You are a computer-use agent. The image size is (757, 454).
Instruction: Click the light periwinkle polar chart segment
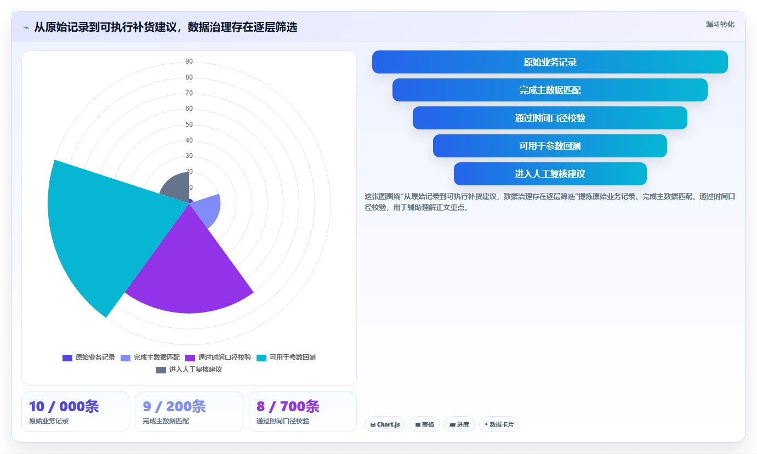[207, 209]
